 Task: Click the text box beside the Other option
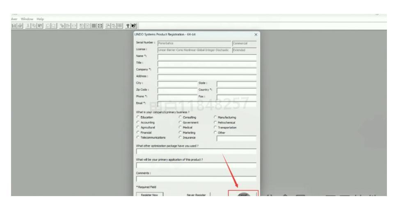click(236, 138)
